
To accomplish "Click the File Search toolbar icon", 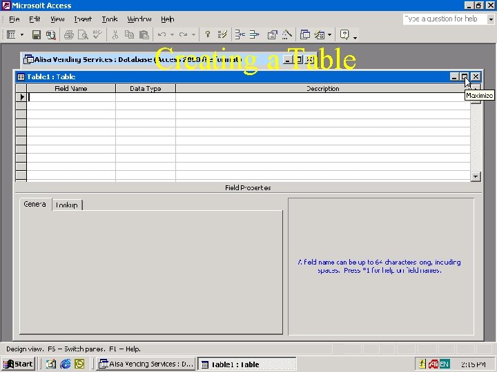I will click(50, 35).
